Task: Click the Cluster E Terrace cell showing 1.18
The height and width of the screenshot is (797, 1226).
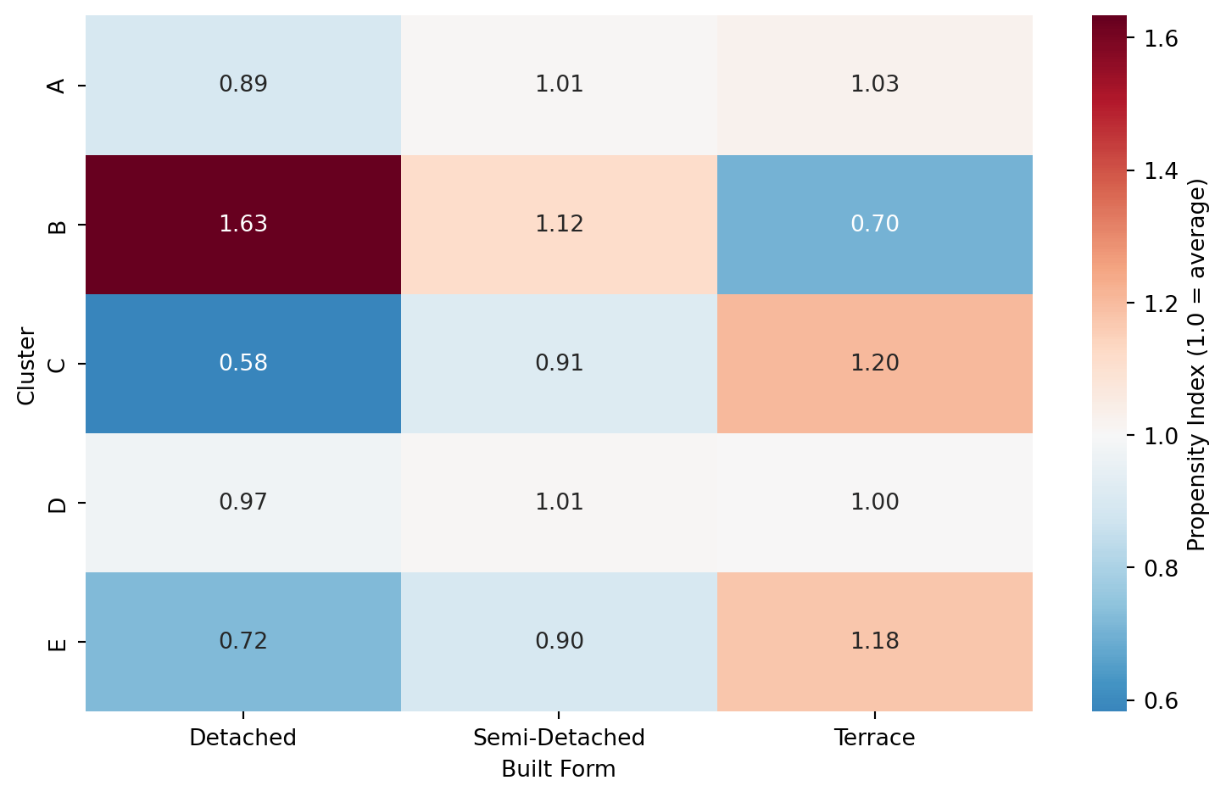Action: [874, 641]
